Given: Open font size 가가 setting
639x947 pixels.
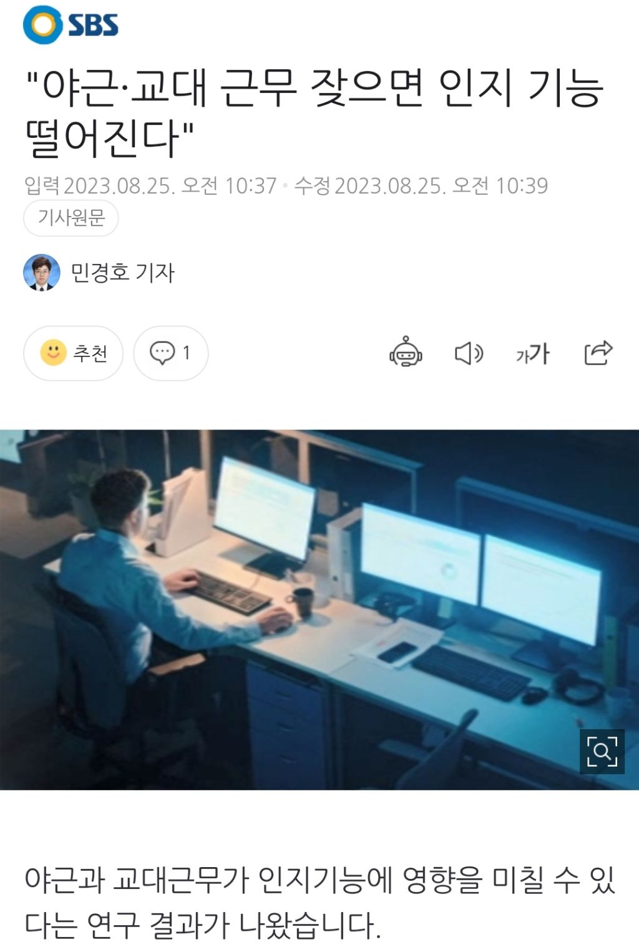Looking at the screenshot, I should coord(532,354).
